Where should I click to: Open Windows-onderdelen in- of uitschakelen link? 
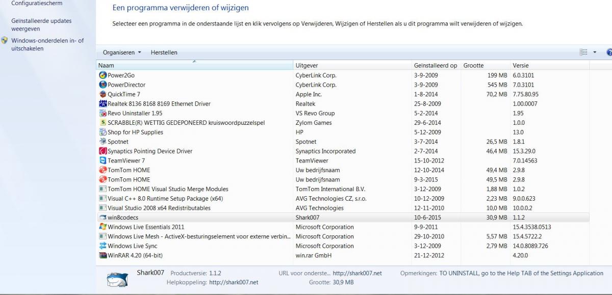(x=47, y=44)
